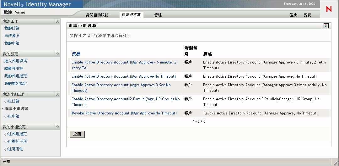Viewport: 339px width, 166px height.
Task: Open the 說明 help link
Action: [307, 15]
